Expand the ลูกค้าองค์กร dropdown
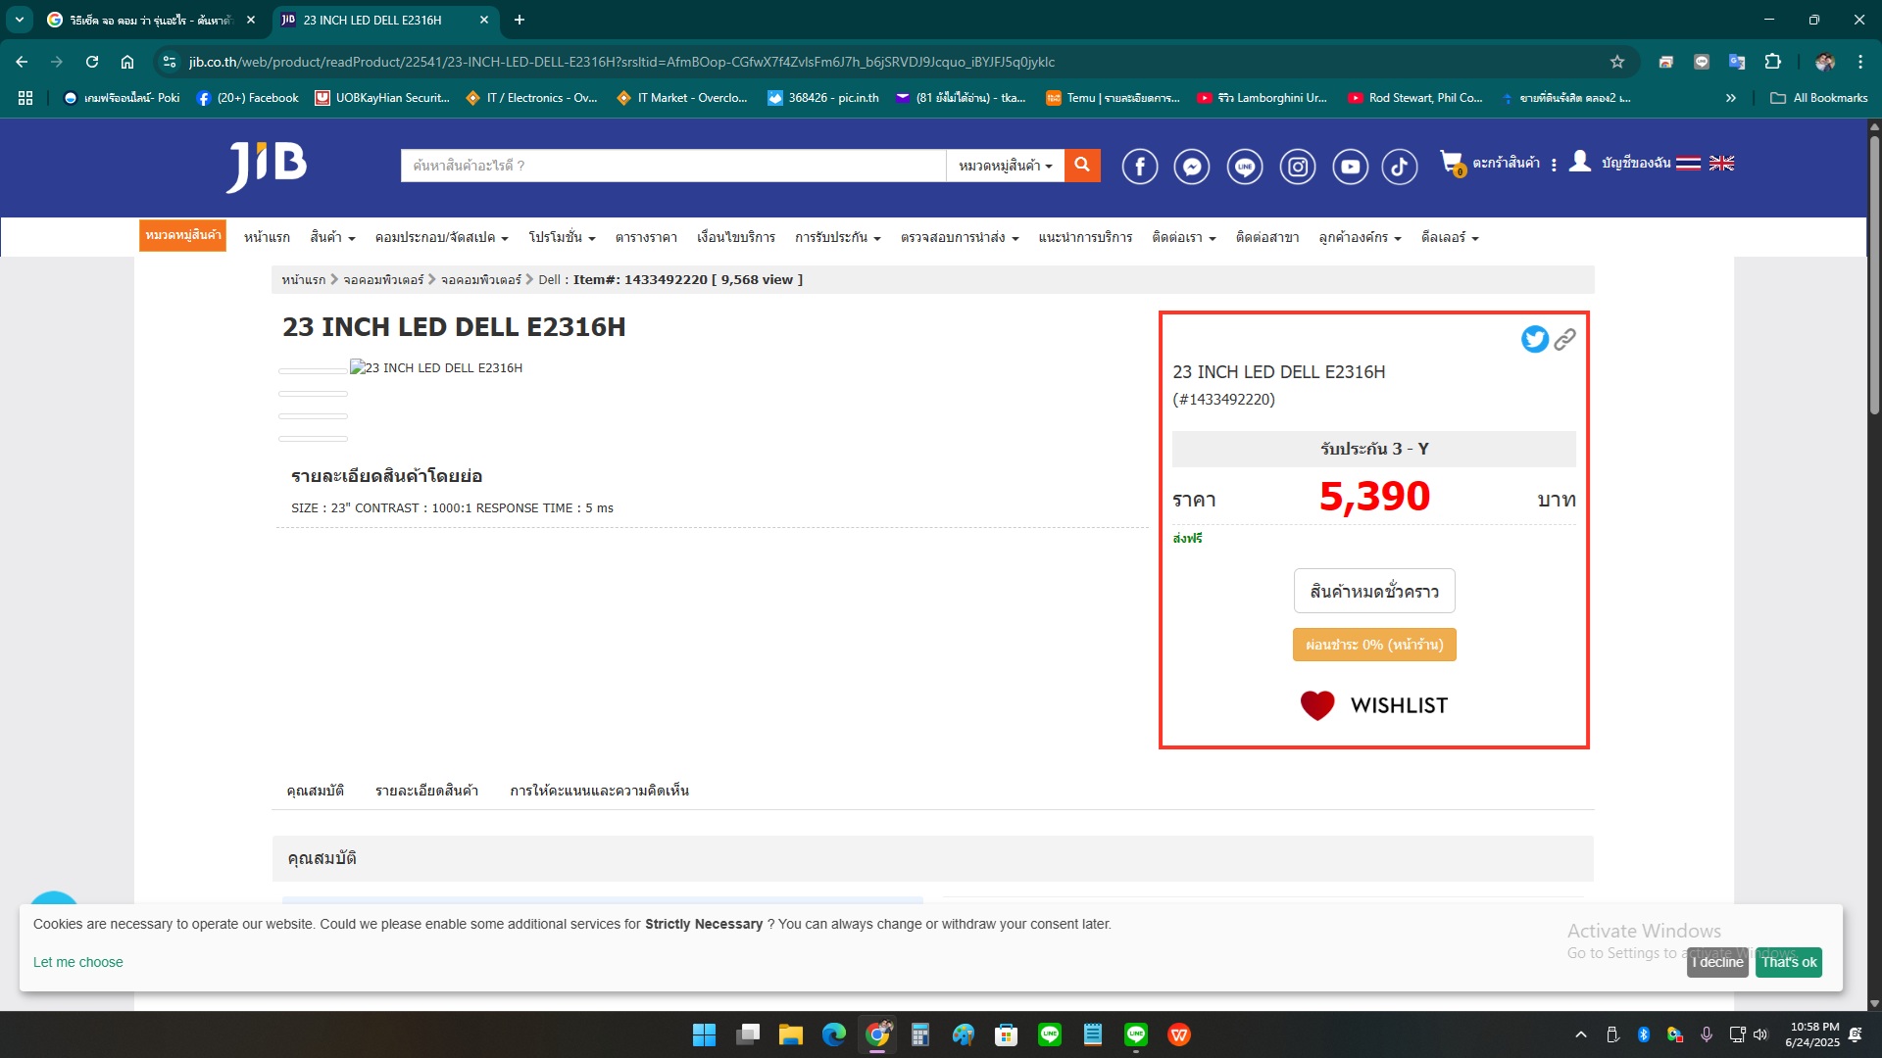The width and height of the screenshot is (1882, 1058). pos(1360,237)
